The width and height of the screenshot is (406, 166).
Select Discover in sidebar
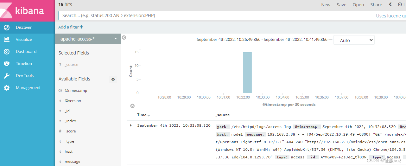coord(24,28)
